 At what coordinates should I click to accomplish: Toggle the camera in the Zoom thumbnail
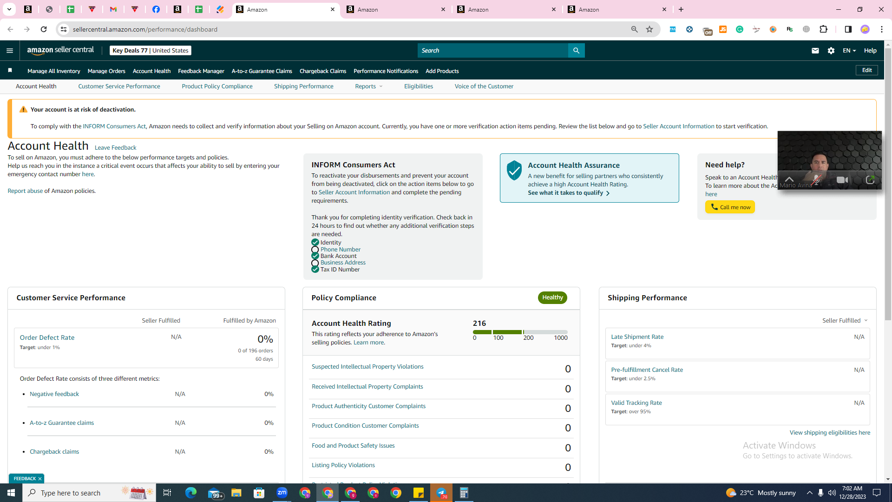[x=842, y=180]
